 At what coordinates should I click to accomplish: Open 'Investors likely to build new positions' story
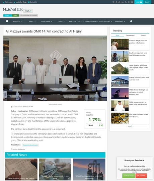click(x=138, y=42)
